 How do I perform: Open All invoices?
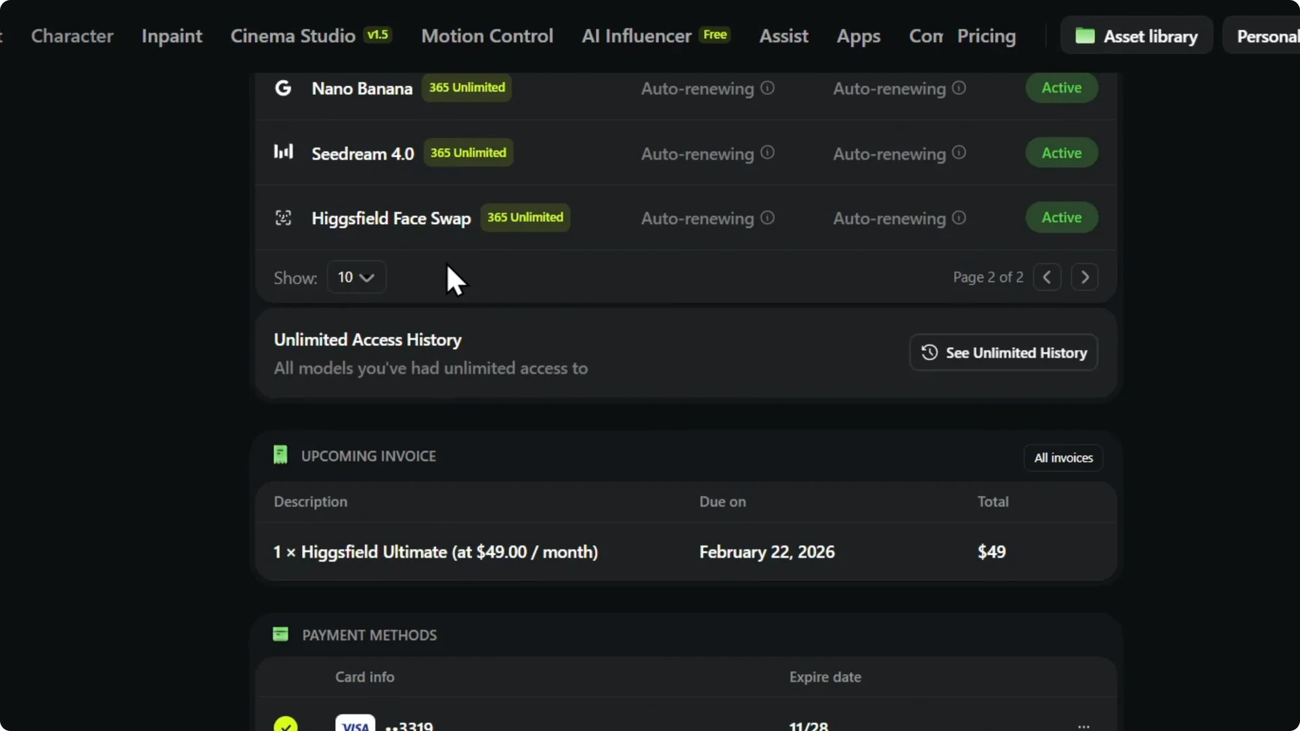click(1063, 458)
